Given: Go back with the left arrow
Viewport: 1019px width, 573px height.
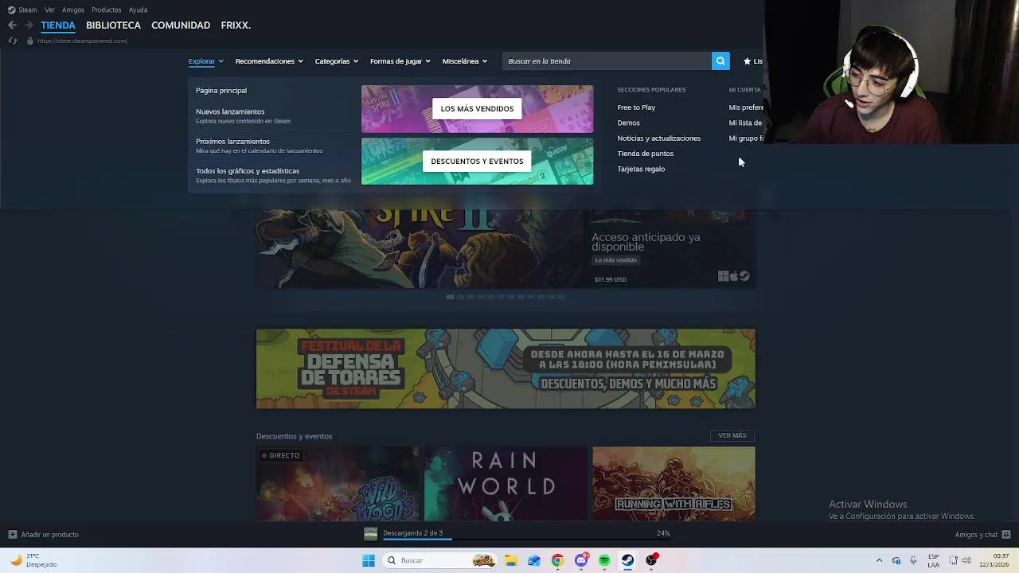Looking at the screenshot, I should (12, 25).
